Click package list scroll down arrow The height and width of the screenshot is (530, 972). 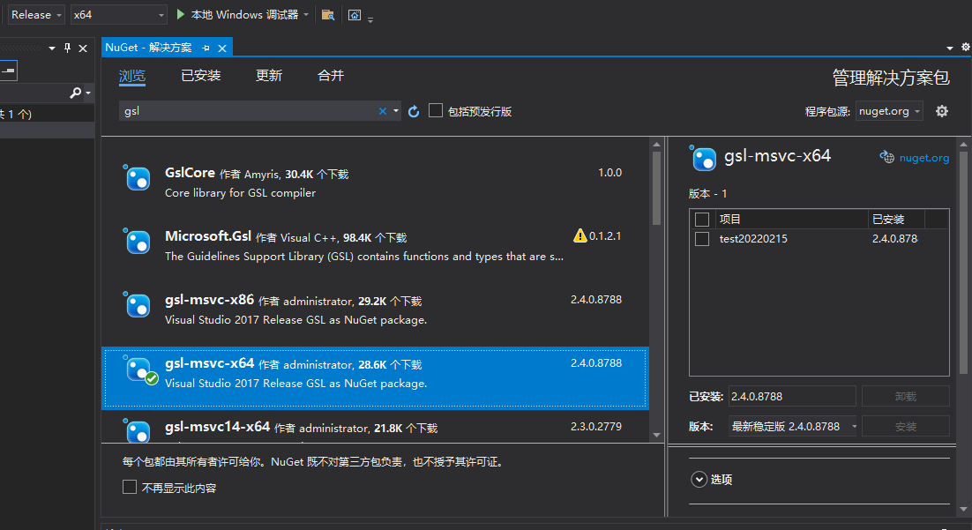(x=656, y=435)
